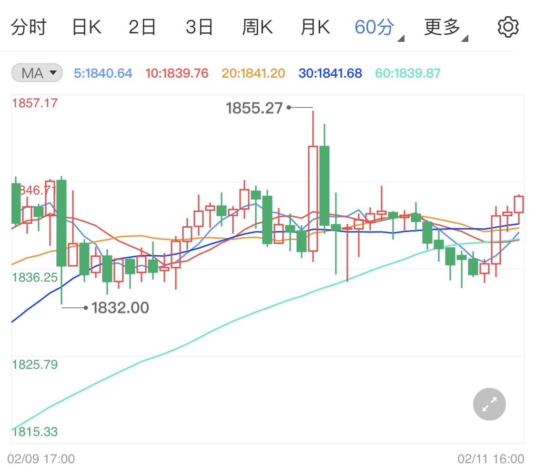This screenshot has height=474, width=536.
Task: Open the 月K monthly chart tab
Action: click(315, 27)
